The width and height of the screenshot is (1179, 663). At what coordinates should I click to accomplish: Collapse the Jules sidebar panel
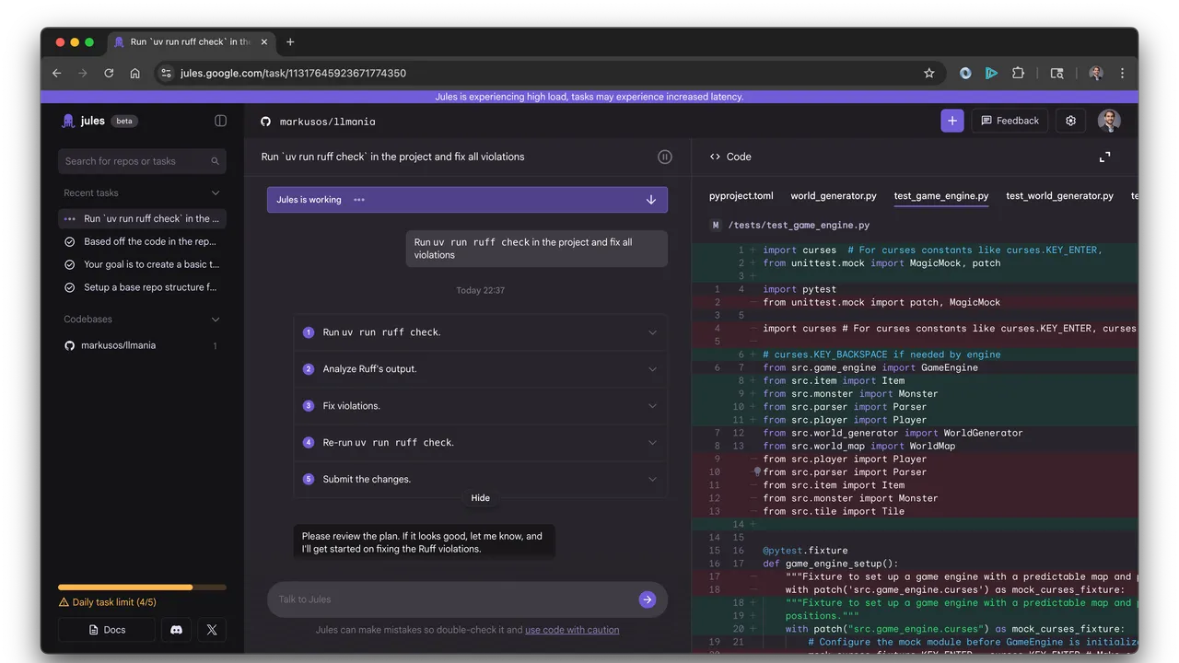coord(220,121)
